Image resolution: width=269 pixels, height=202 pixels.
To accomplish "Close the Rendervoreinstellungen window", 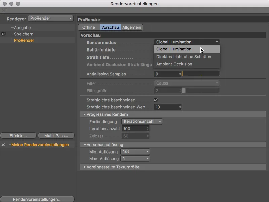I will [5, 4].
